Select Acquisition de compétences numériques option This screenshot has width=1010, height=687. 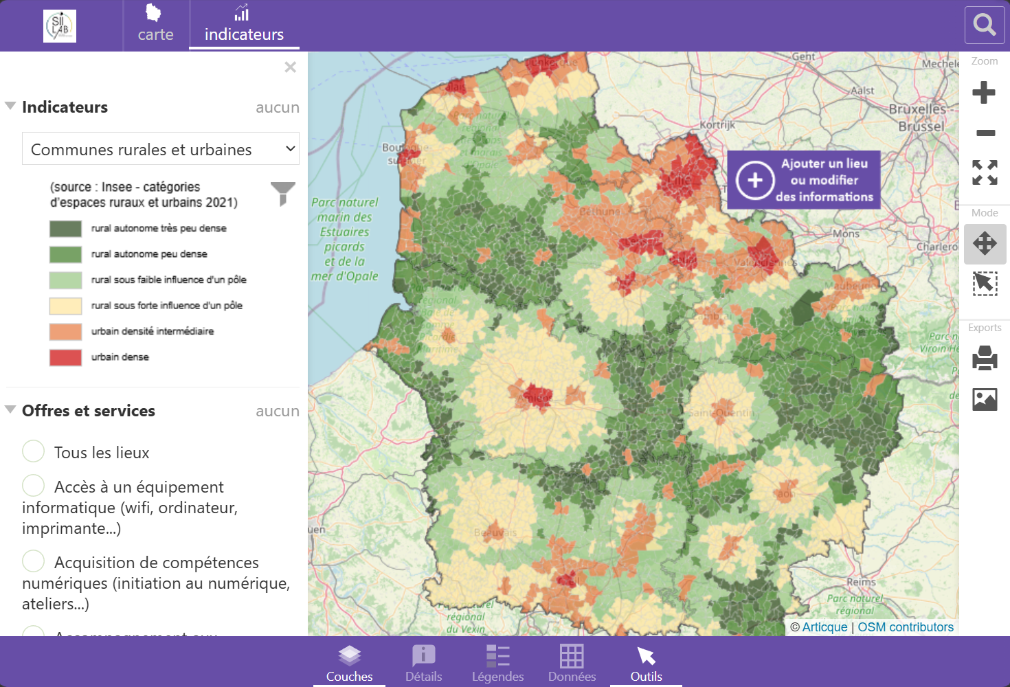click(34, 561)
